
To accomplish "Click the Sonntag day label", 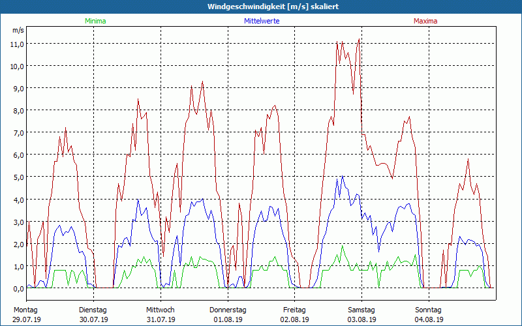I will coord(429,310).
